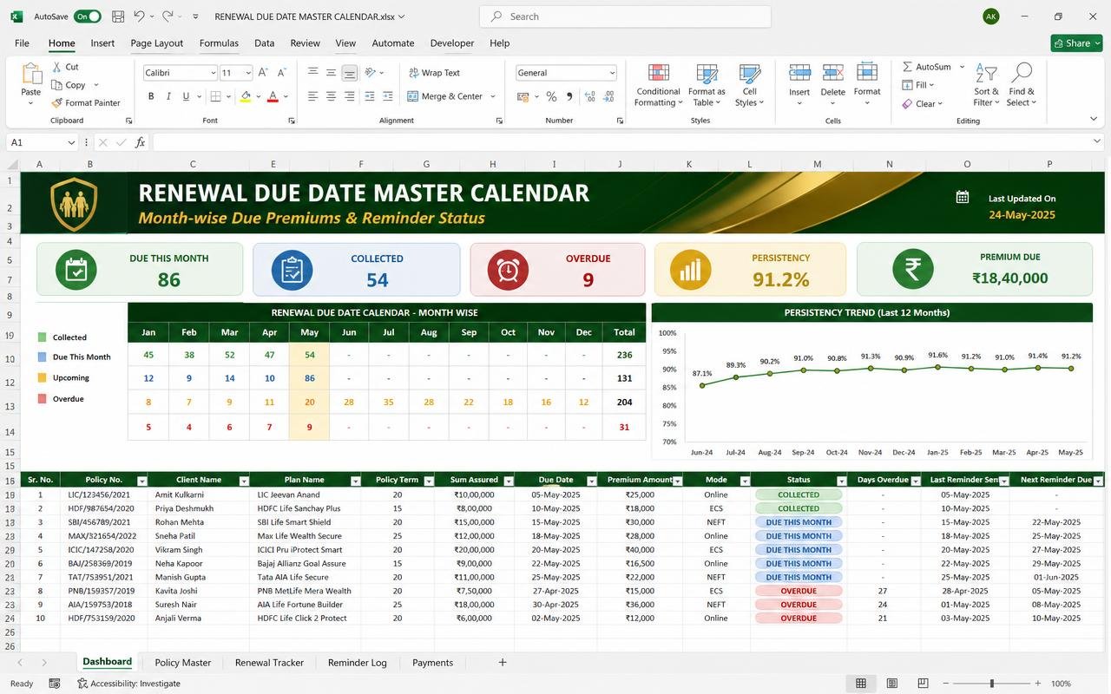The height and width of the screenshot is (694, 1111).
Task: Click the insert function fx icon
Action: (141, 142)
